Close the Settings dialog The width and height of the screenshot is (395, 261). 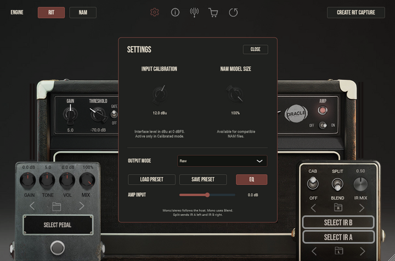point(256,49)
